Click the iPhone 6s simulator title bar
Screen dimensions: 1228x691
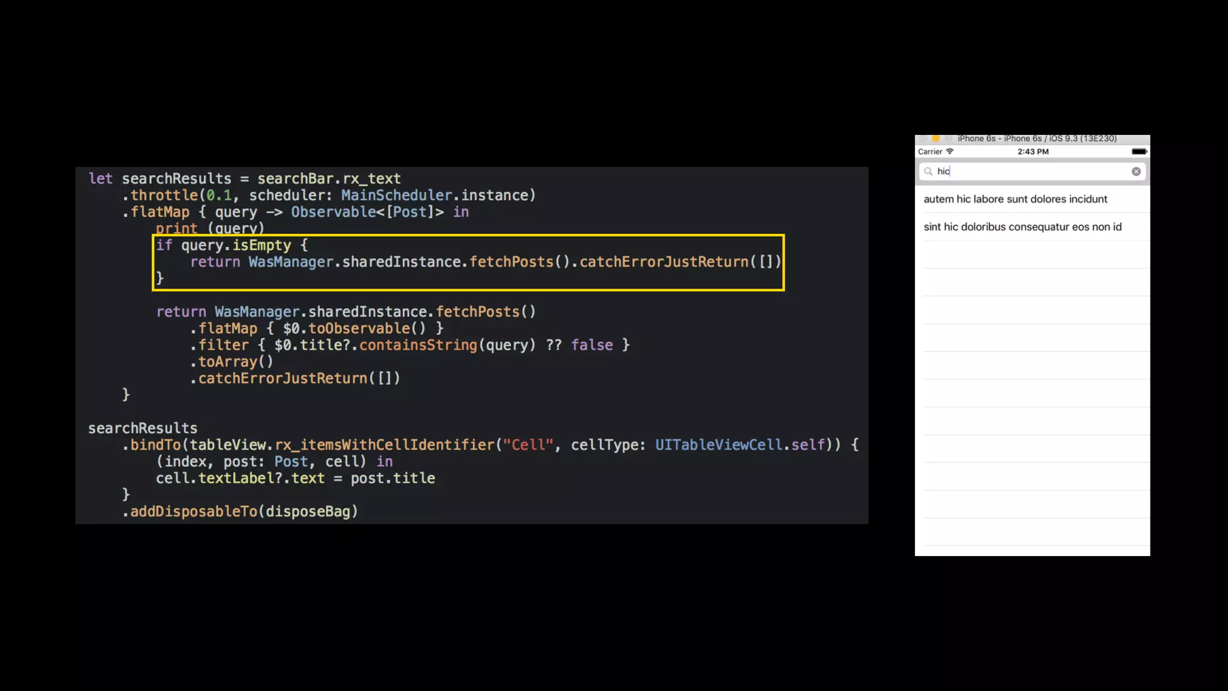point(1037,139)
